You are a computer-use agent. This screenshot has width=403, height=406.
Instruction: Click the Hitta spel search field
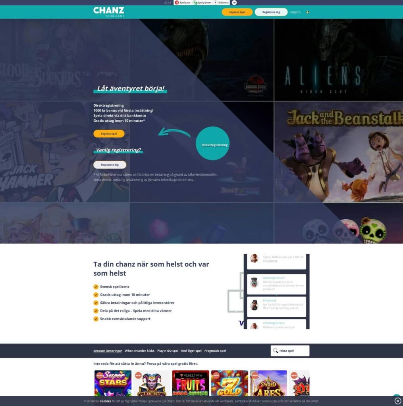pos(290,350)
